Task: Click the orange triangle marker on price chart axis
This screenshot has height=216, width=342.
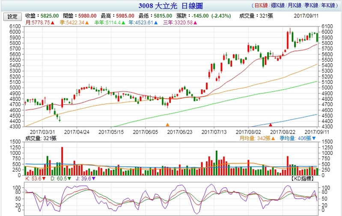Action: point(167,124)
